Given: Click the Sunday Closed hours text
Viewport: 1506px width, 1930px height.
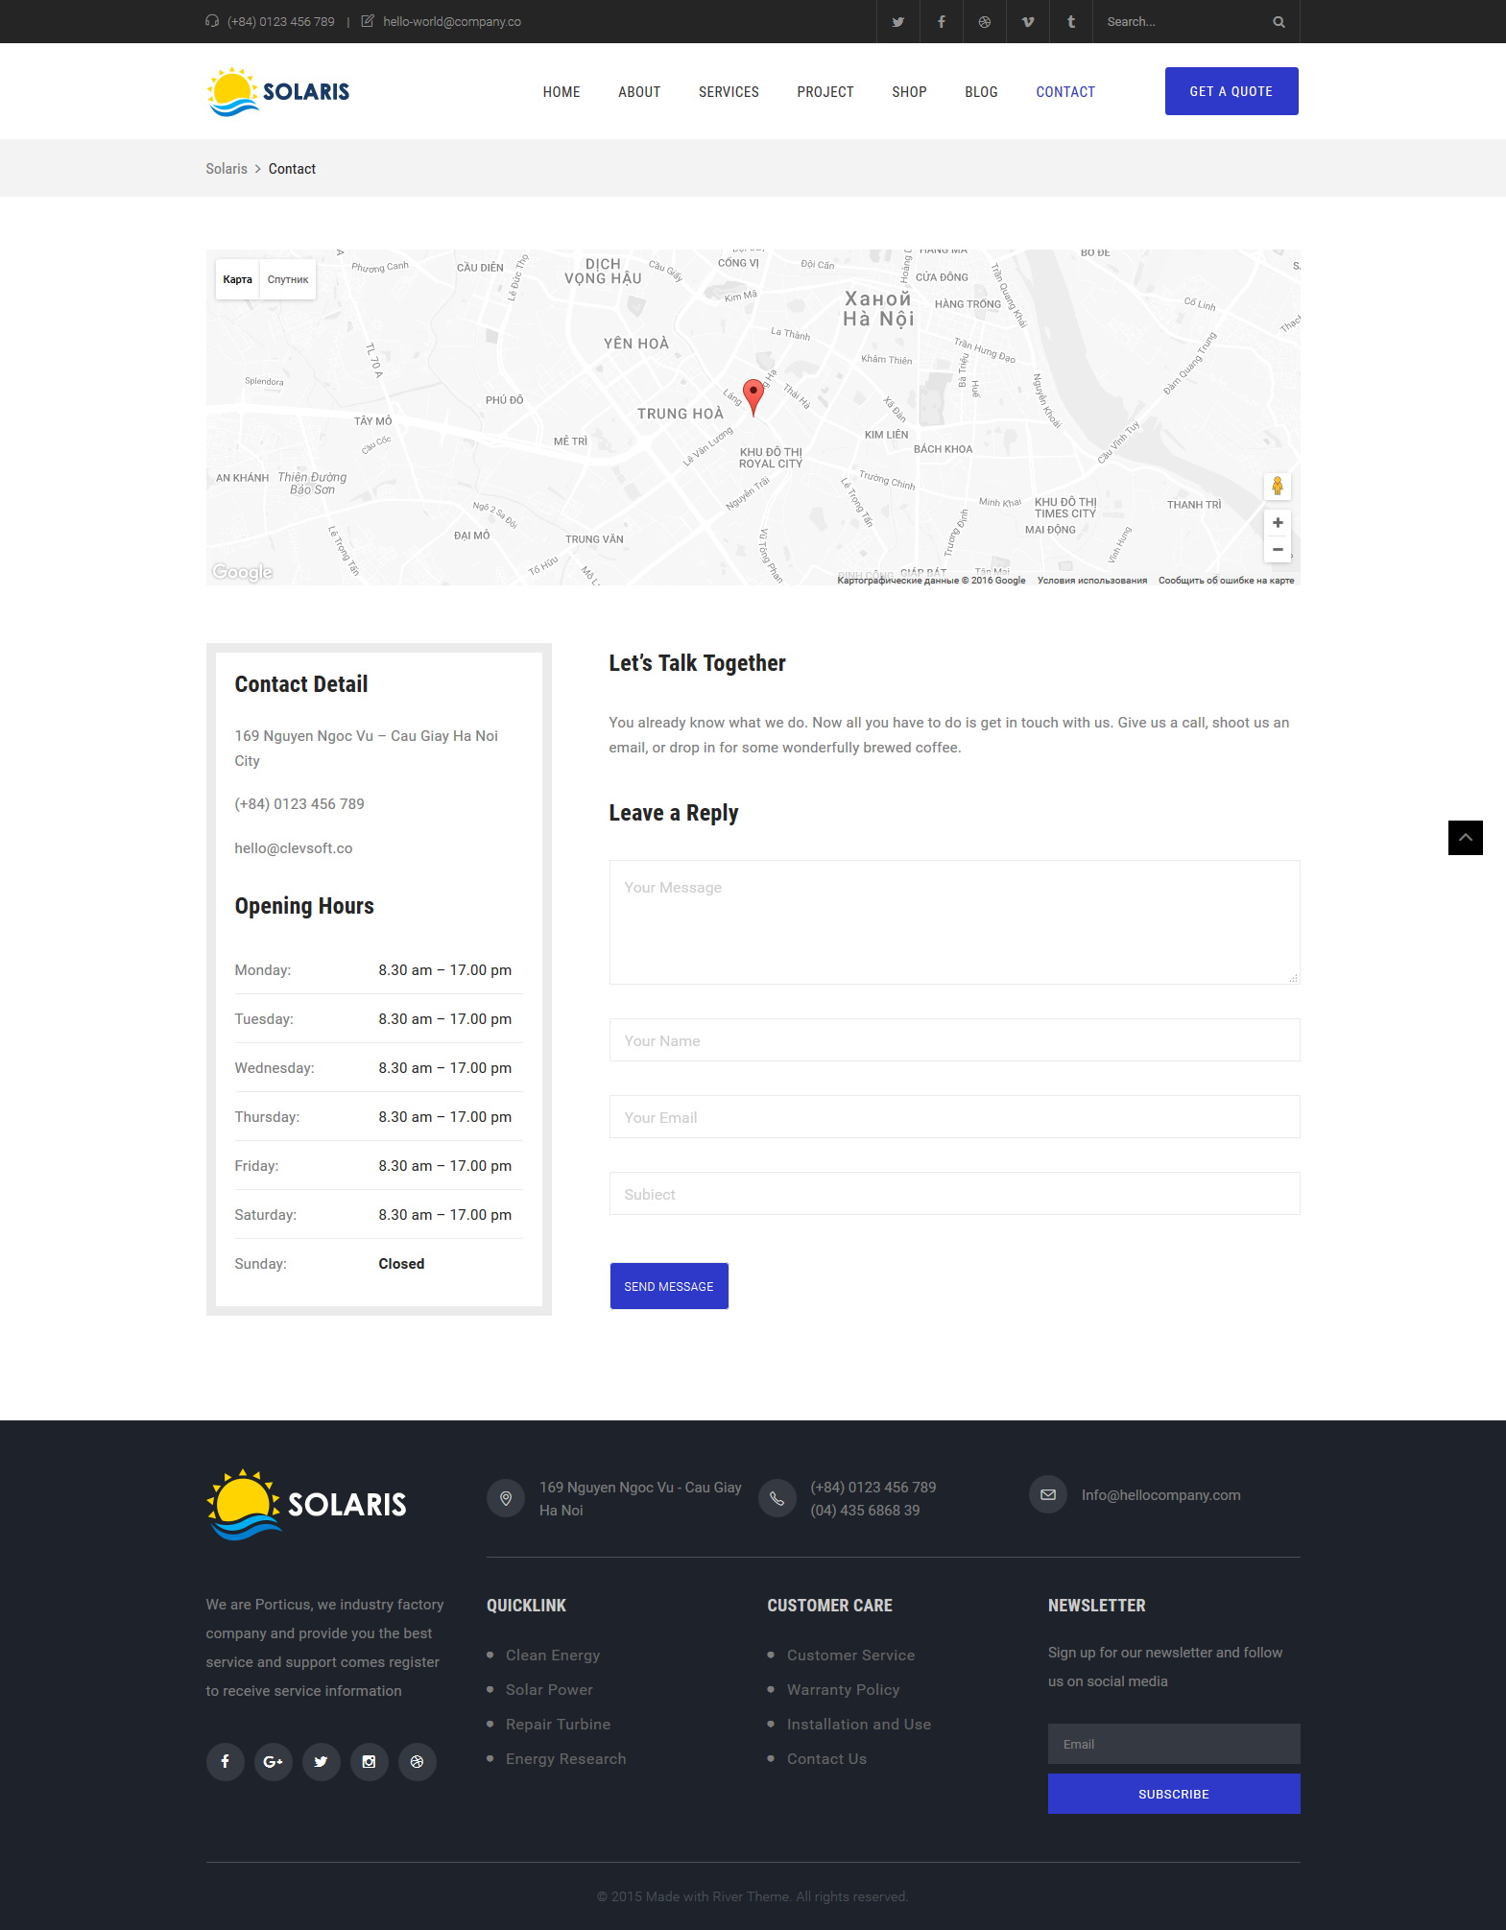Looking at the screenshot, I should point(401,1264).
